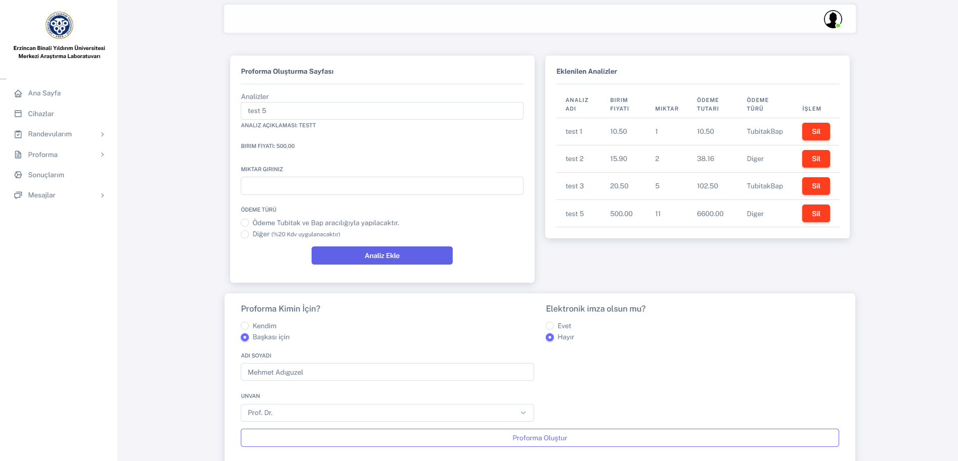Delete the test 3 analysis with Sil
Screen dimensions: 958x461
815,186
